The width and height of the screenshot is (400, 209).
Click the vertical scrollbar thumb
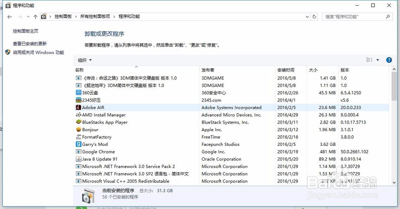click(x=394, y=86)
